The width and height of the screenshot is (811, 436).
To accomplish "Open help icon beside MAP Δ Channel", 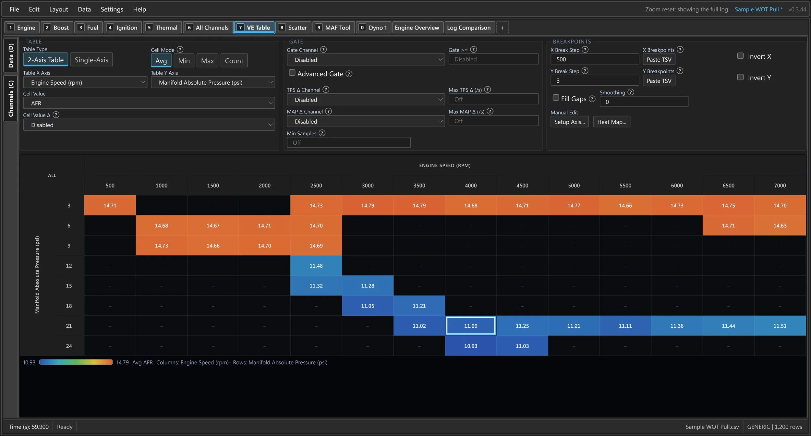I will pos(329,111).
